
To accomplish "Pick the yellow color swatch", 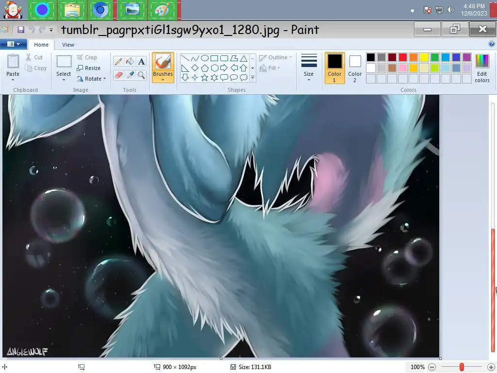I will pyautogui.click(x=424, y=57).
